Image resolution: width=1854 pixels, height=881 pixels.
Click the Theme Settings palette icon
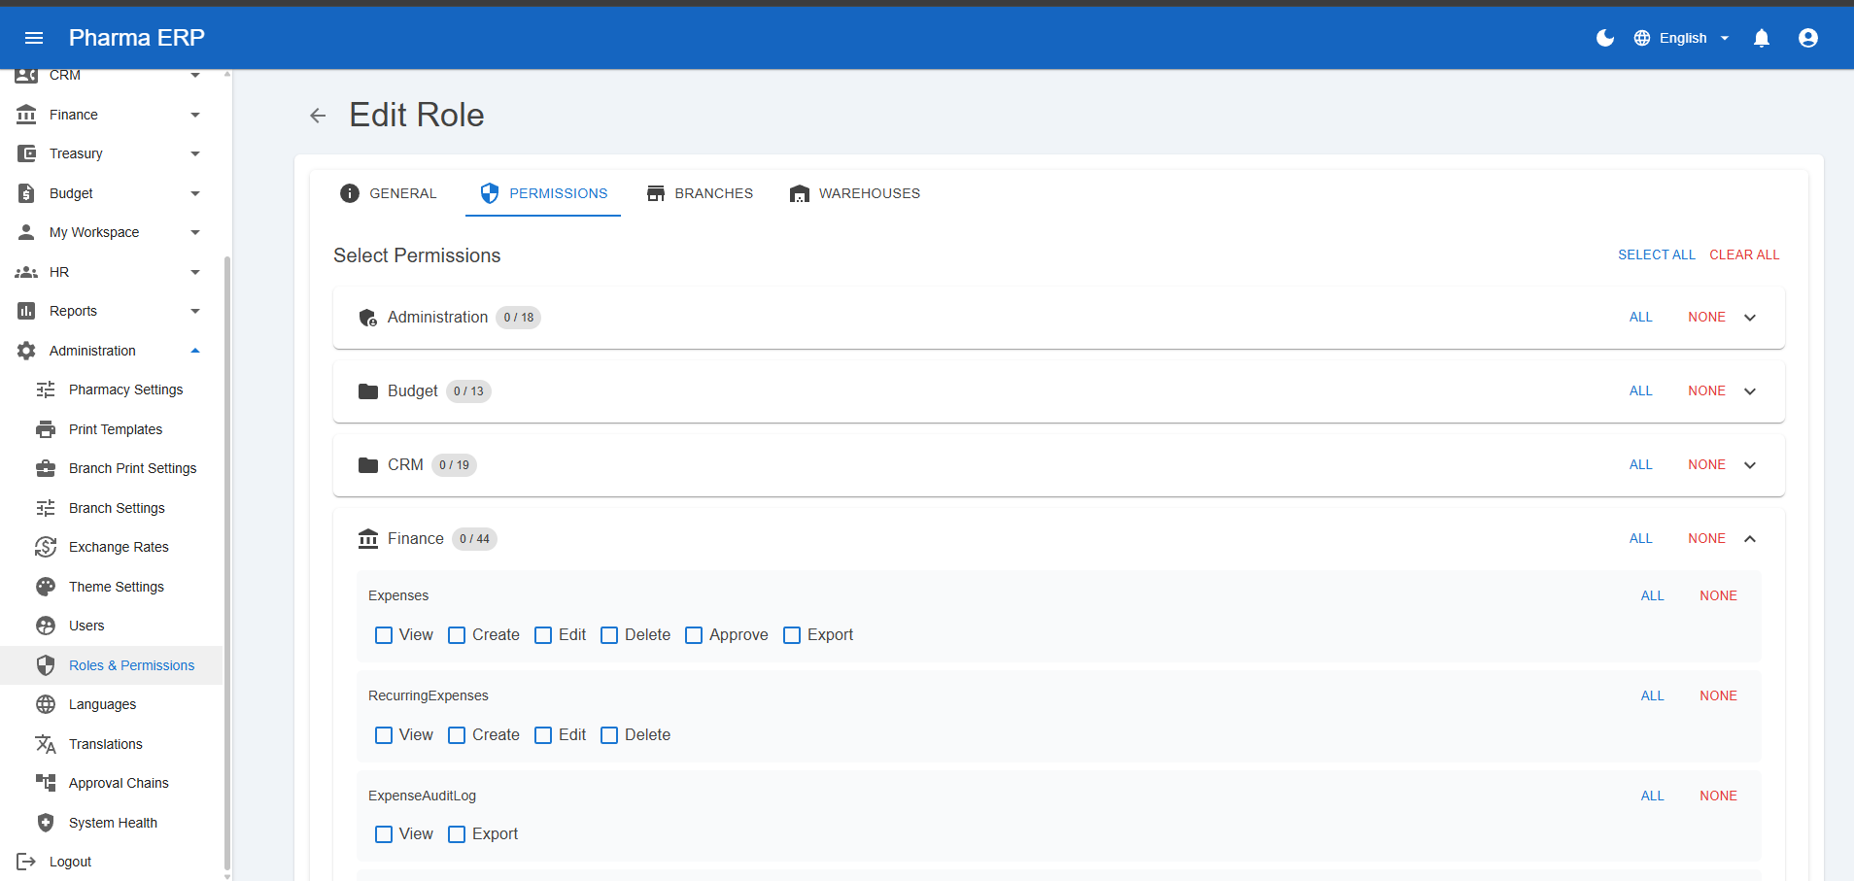coord(45,586)
